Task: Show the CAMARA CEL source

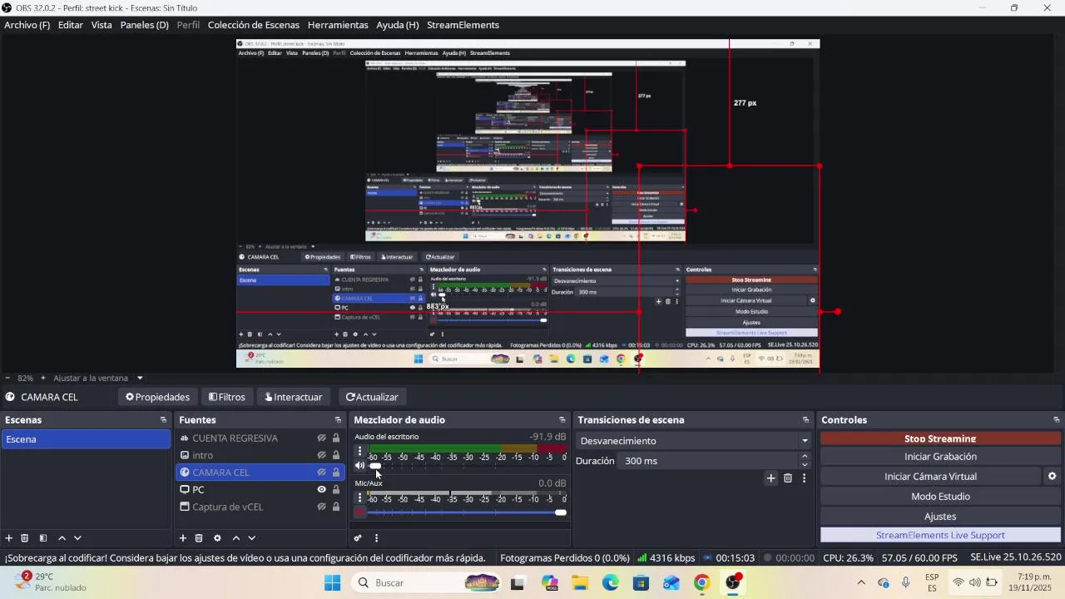Action: [x=321, y=473]
